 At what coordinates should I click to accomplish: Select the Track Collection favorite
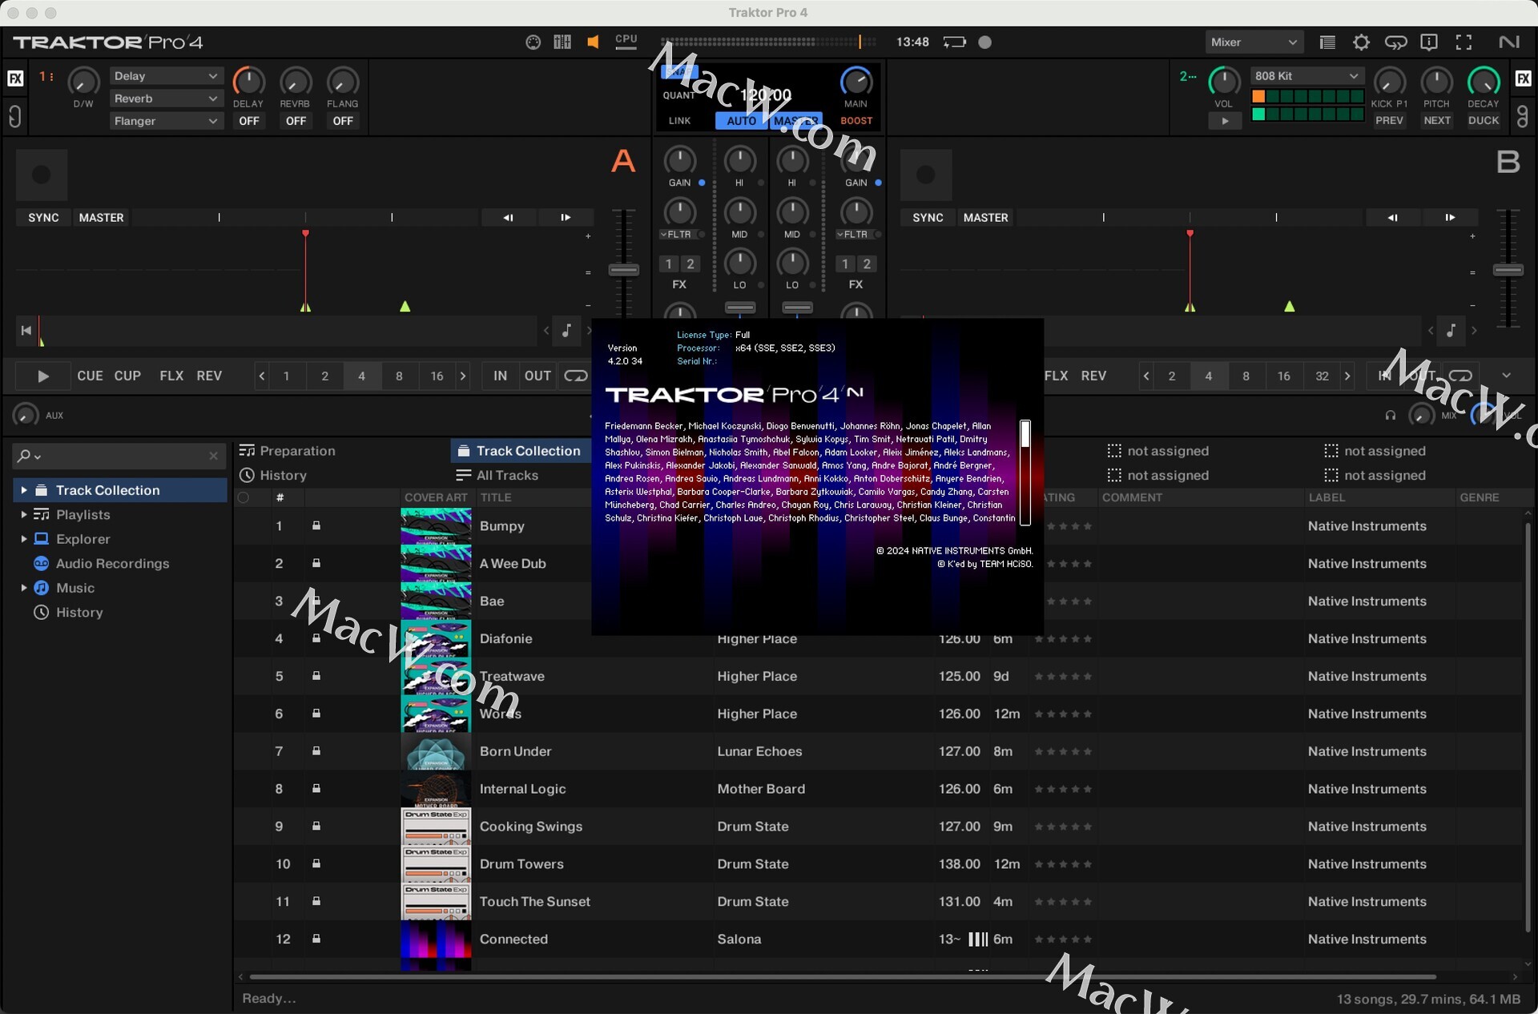519,451
